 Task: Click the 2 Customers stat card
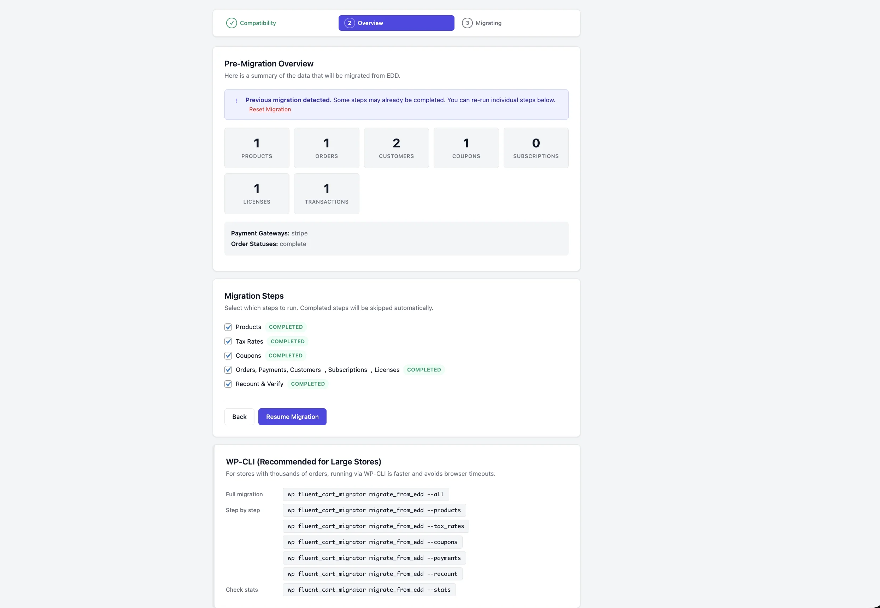pyautogui.click(x=397, y=148)
